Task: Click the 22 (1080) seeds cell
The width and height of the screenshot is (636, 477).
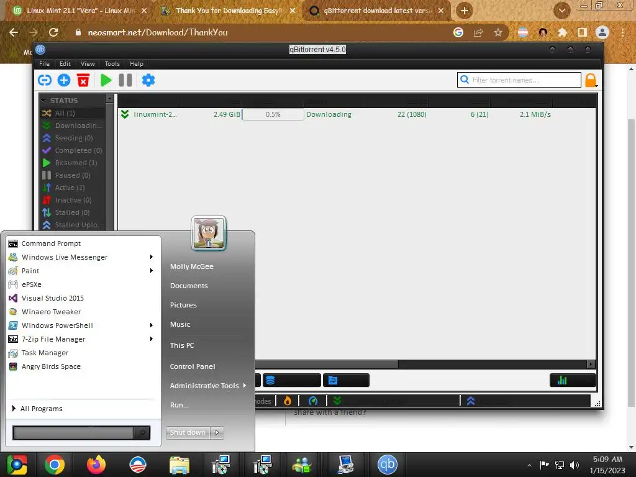Action: coord(412,114)
